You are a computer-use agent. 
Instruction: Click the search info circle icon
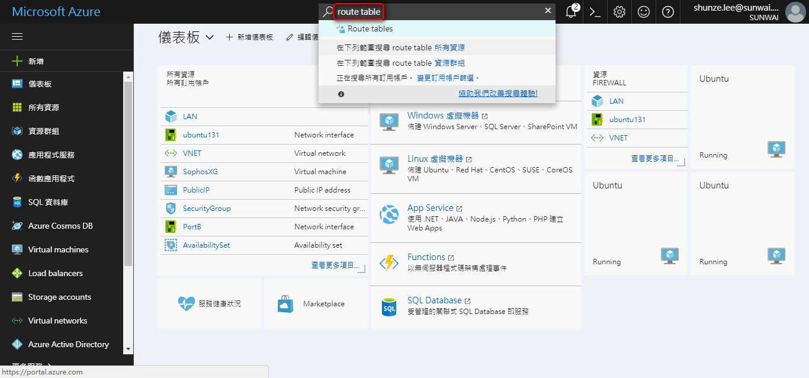(x=341, y=94)
